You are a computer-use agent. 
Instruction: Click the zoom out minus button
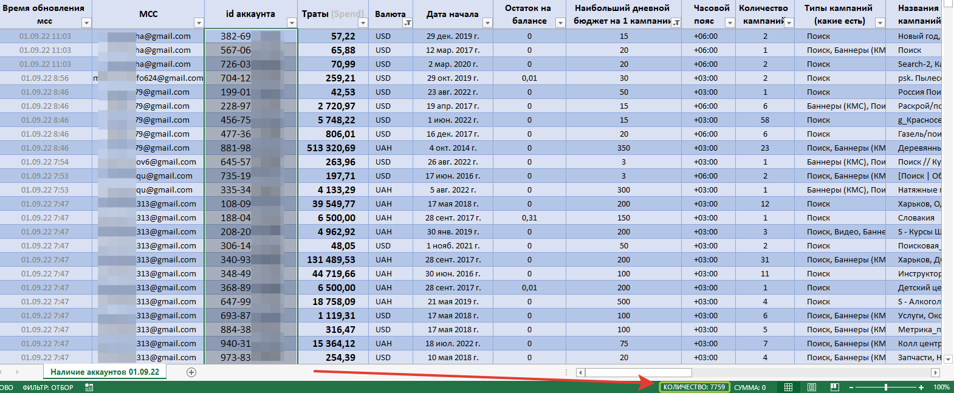click(851, 387)
